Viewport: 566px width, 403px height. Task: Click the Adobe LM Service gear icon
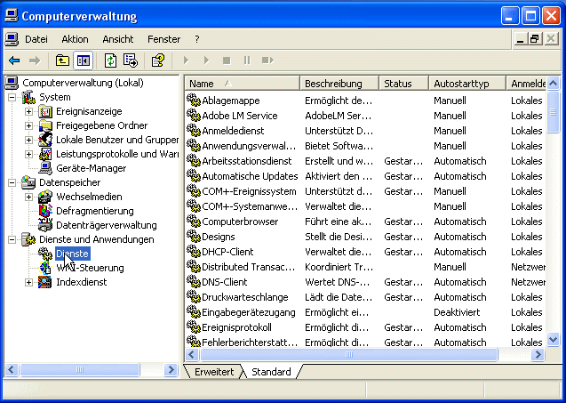click(x=194, y=116)
